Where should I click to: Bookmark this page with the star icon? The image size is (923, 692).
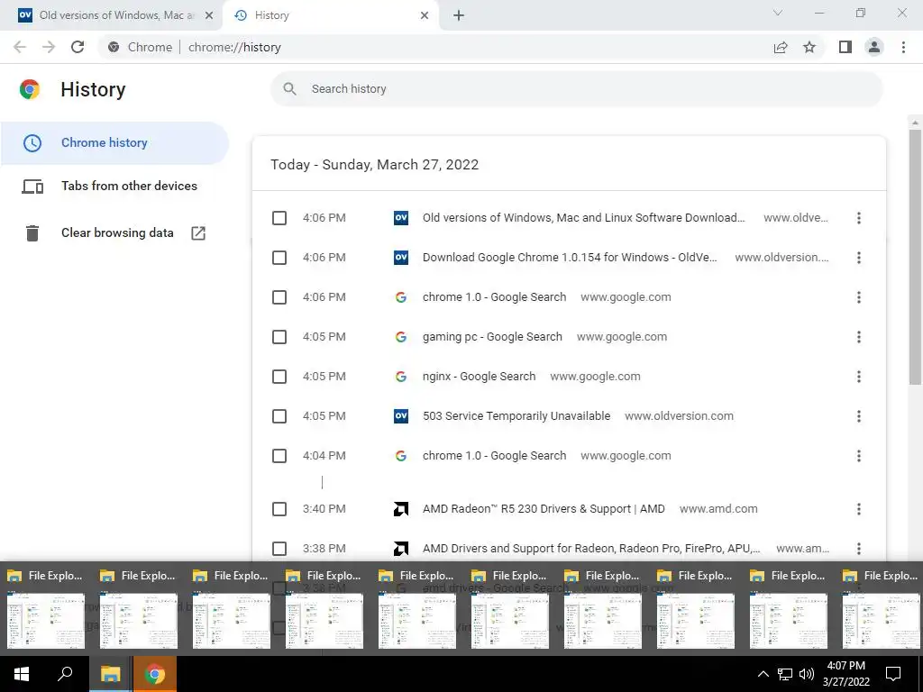pyautogui.click(x=809, y=47)
